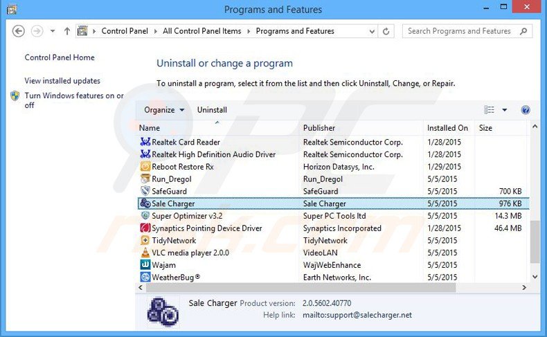Open the Organize dropdown menu
Image resolution: width=547 pixels, height=337 pixels.
(x=164, y=110)
